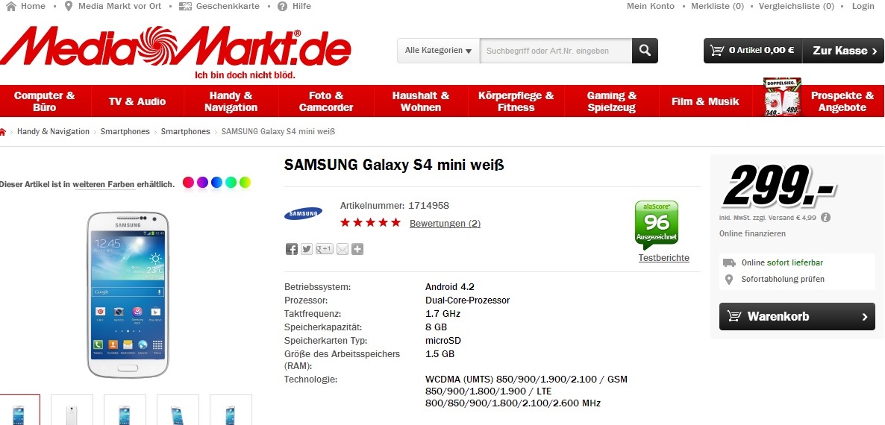Image resolution: width=885 pixels, height=425 pixels.
Task: Select the pink color swatch
Action: point(188,182)
